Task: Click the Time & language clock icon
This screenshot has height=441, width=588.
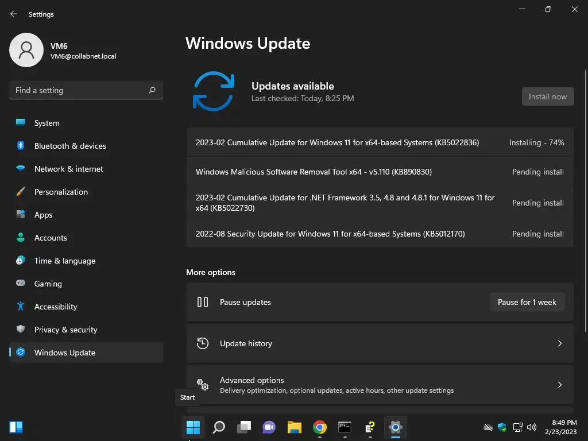Action: (x=21, y=260)
